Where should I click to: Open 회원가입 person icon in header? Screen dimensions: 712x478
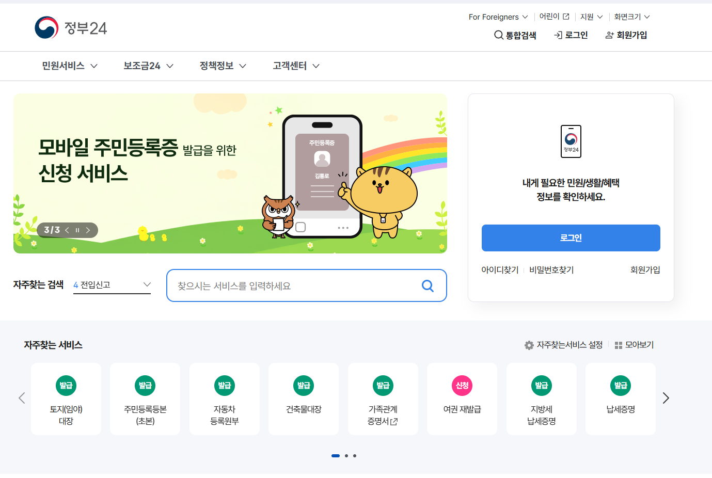pyautogui.click(x=610, y=35)
